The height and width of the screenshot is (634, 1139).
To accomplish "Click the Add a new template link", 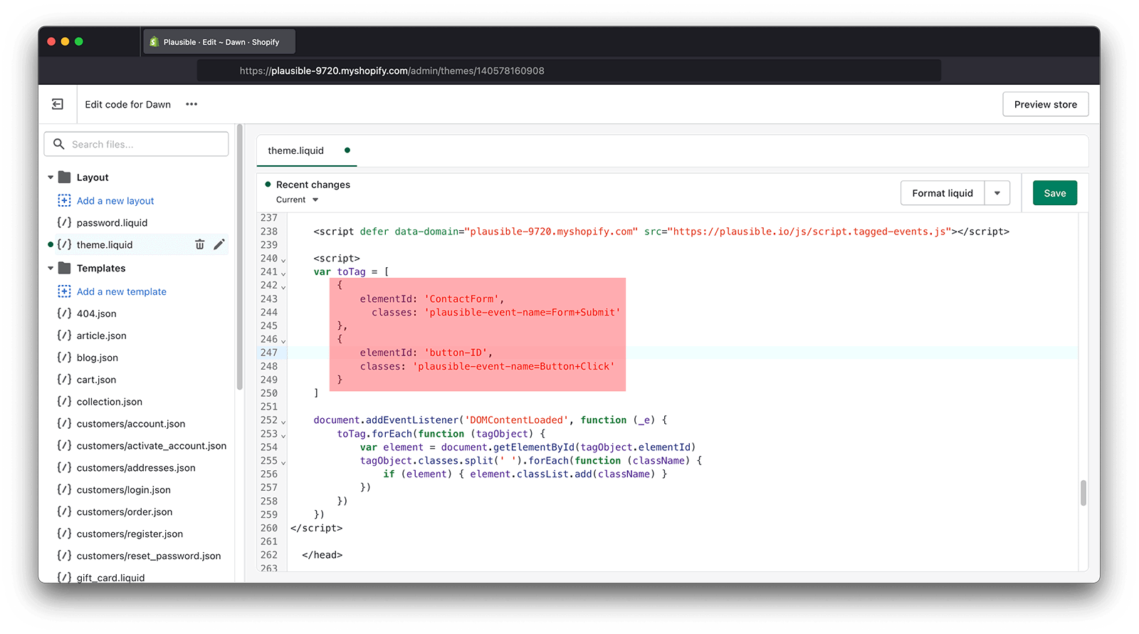I will (121, 291).
